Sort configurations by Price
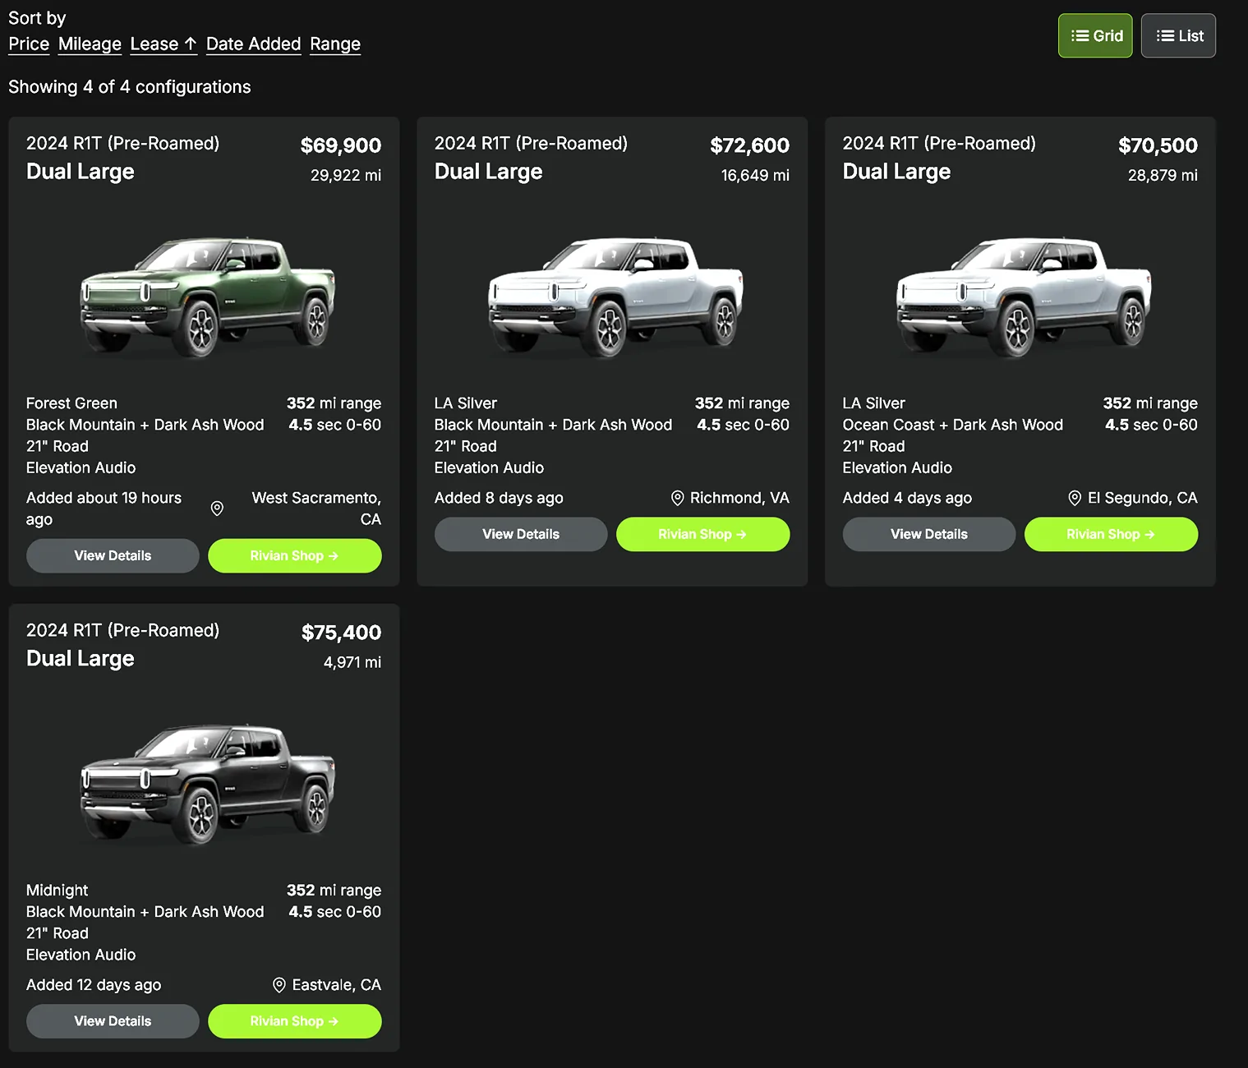Screen dimensions: 1248x1068 (29, 44)
